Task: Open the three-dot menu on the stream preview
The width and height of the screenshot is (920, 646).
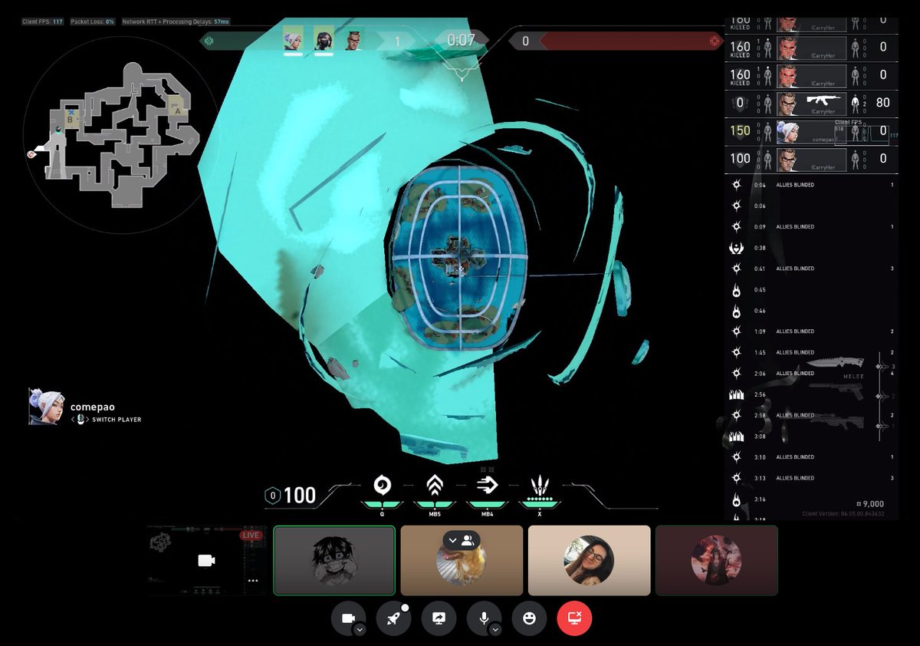Action: point(253,581)
